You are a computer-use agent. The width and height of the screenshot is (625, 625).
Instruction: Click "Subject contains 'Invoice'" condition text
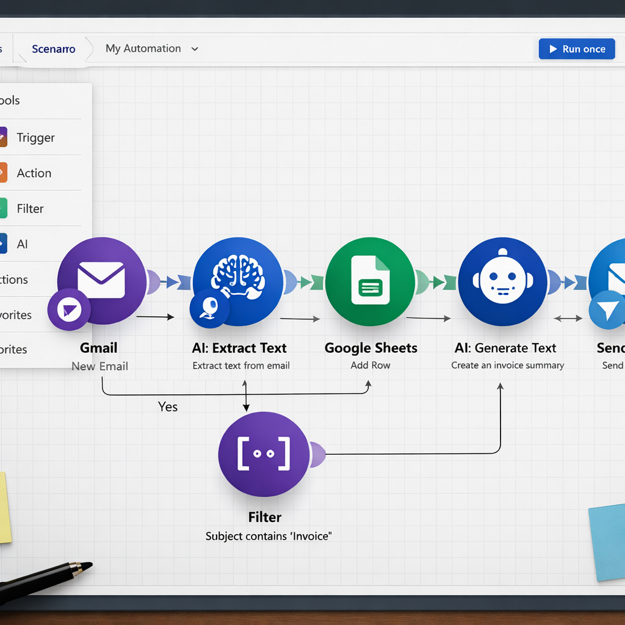point(269,536)
